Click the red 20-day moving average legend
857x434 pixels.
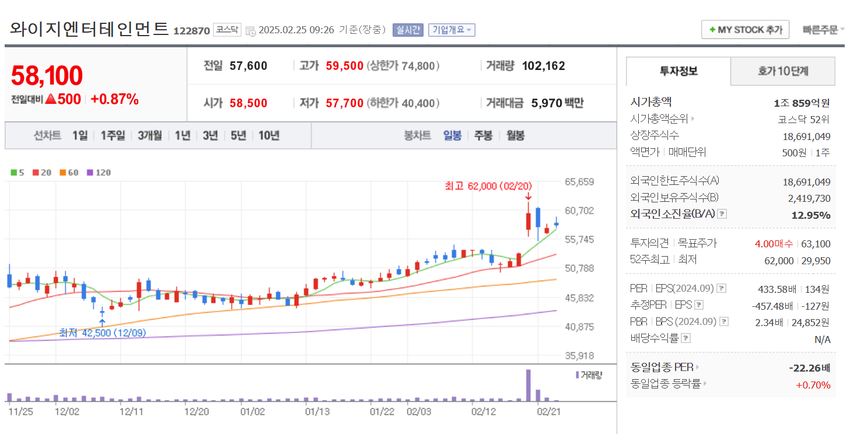(x=42, y=173)
